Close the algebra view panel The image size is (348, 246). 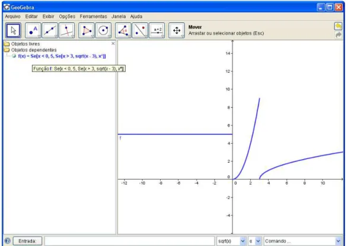(113, 44)
